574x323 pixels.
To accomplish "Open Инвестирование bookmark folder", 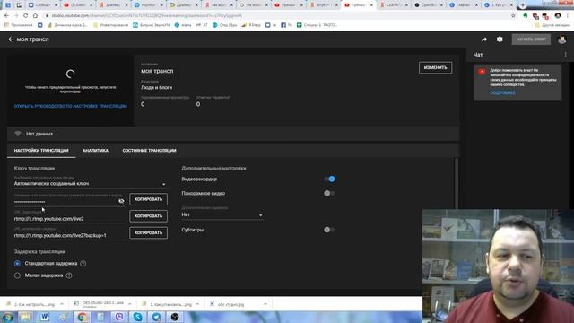I will [111, 25].
